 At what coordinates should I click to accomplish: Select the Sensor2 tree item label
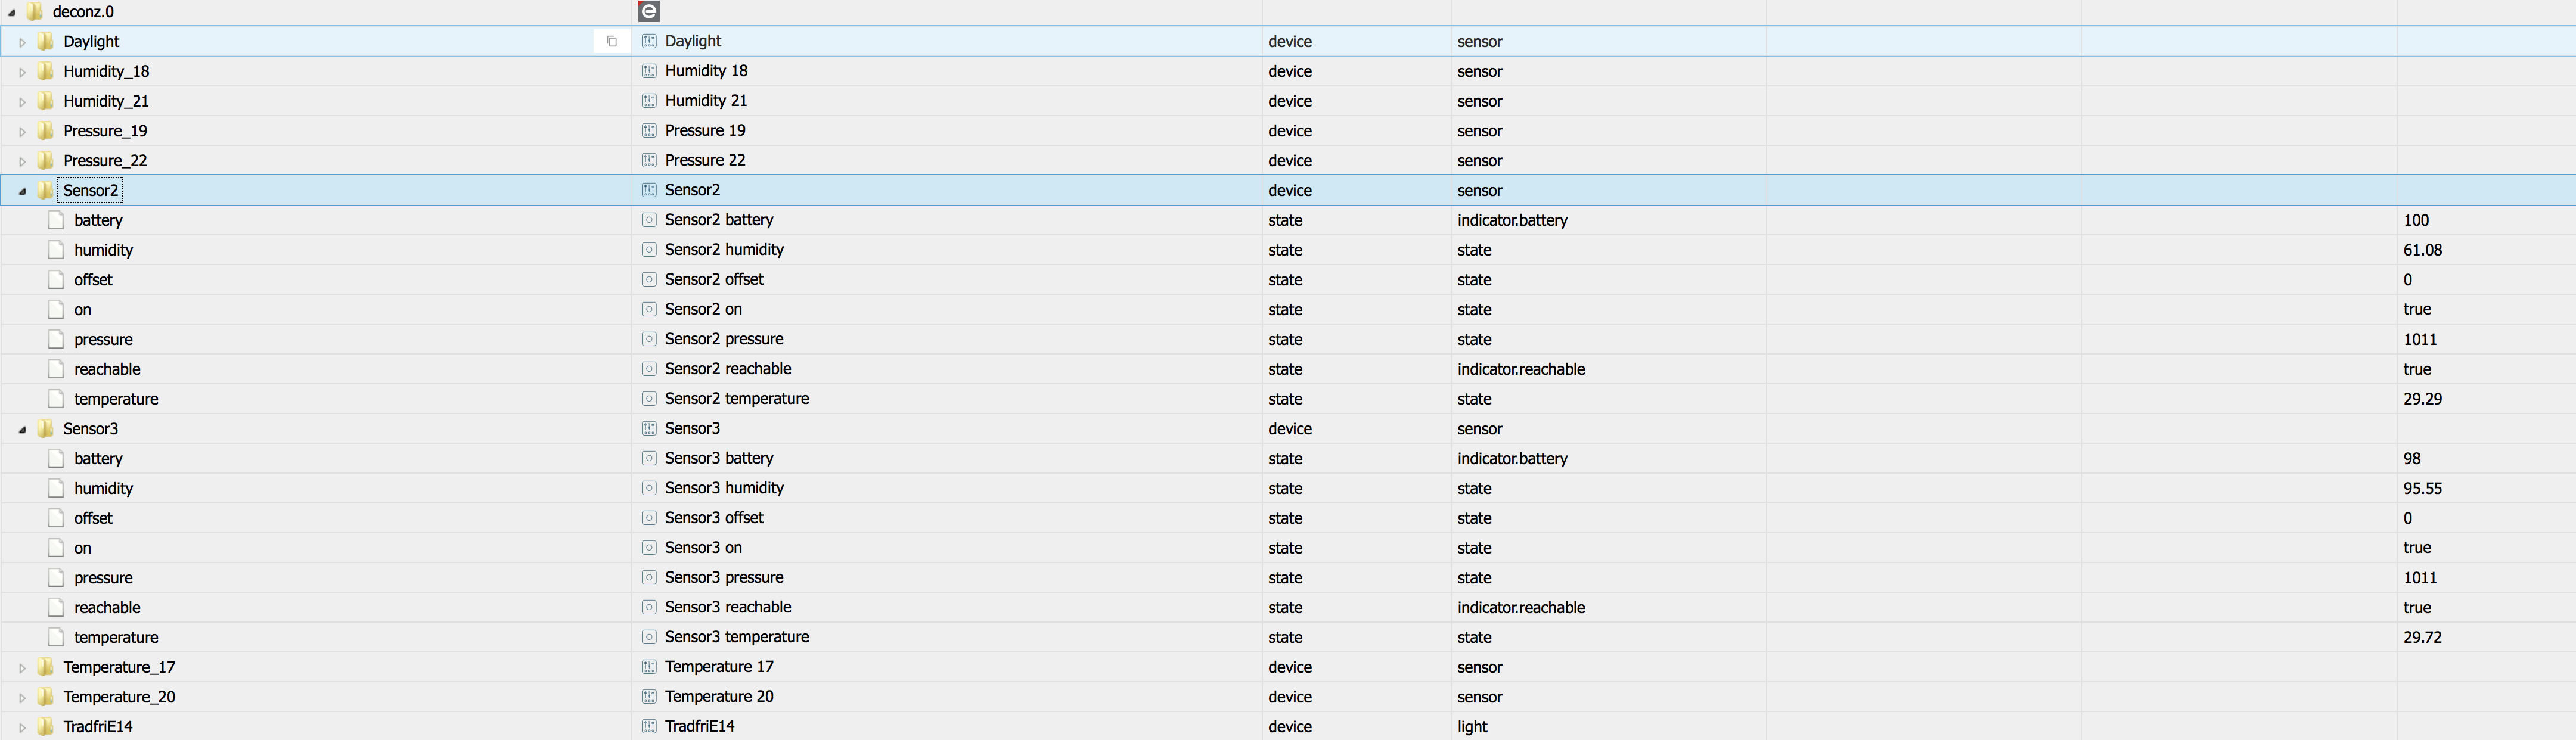(x=90, y=190)
